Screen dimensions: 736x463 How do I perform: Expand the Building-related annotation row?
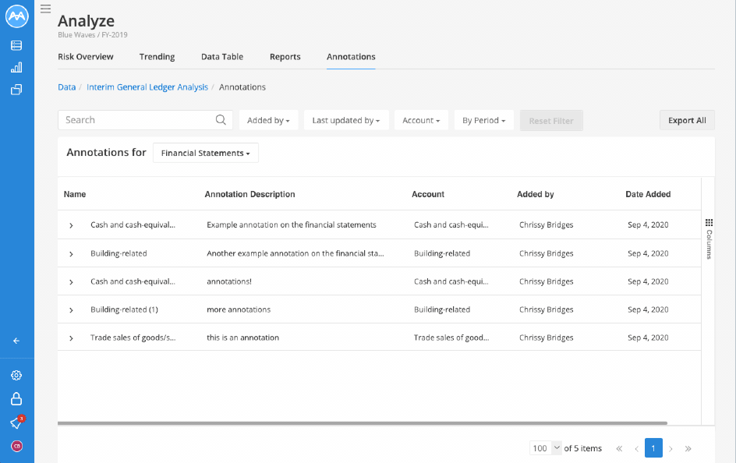pyautogui.click(x=71, y=253)
